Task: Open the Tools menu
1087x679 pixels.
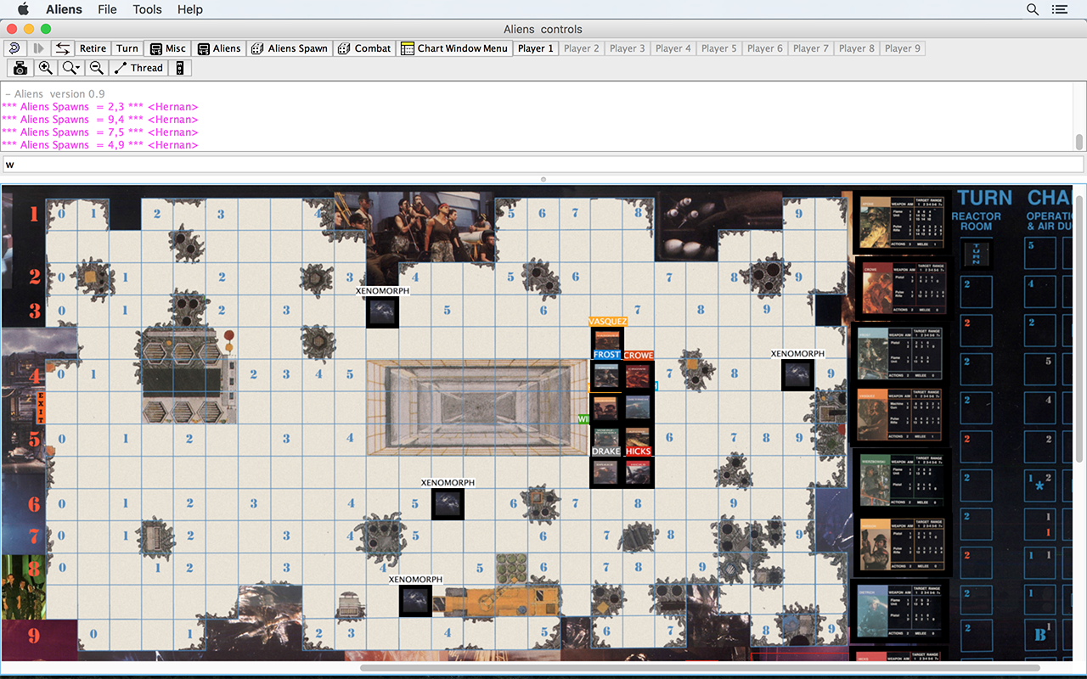Action: click(147, 9)
